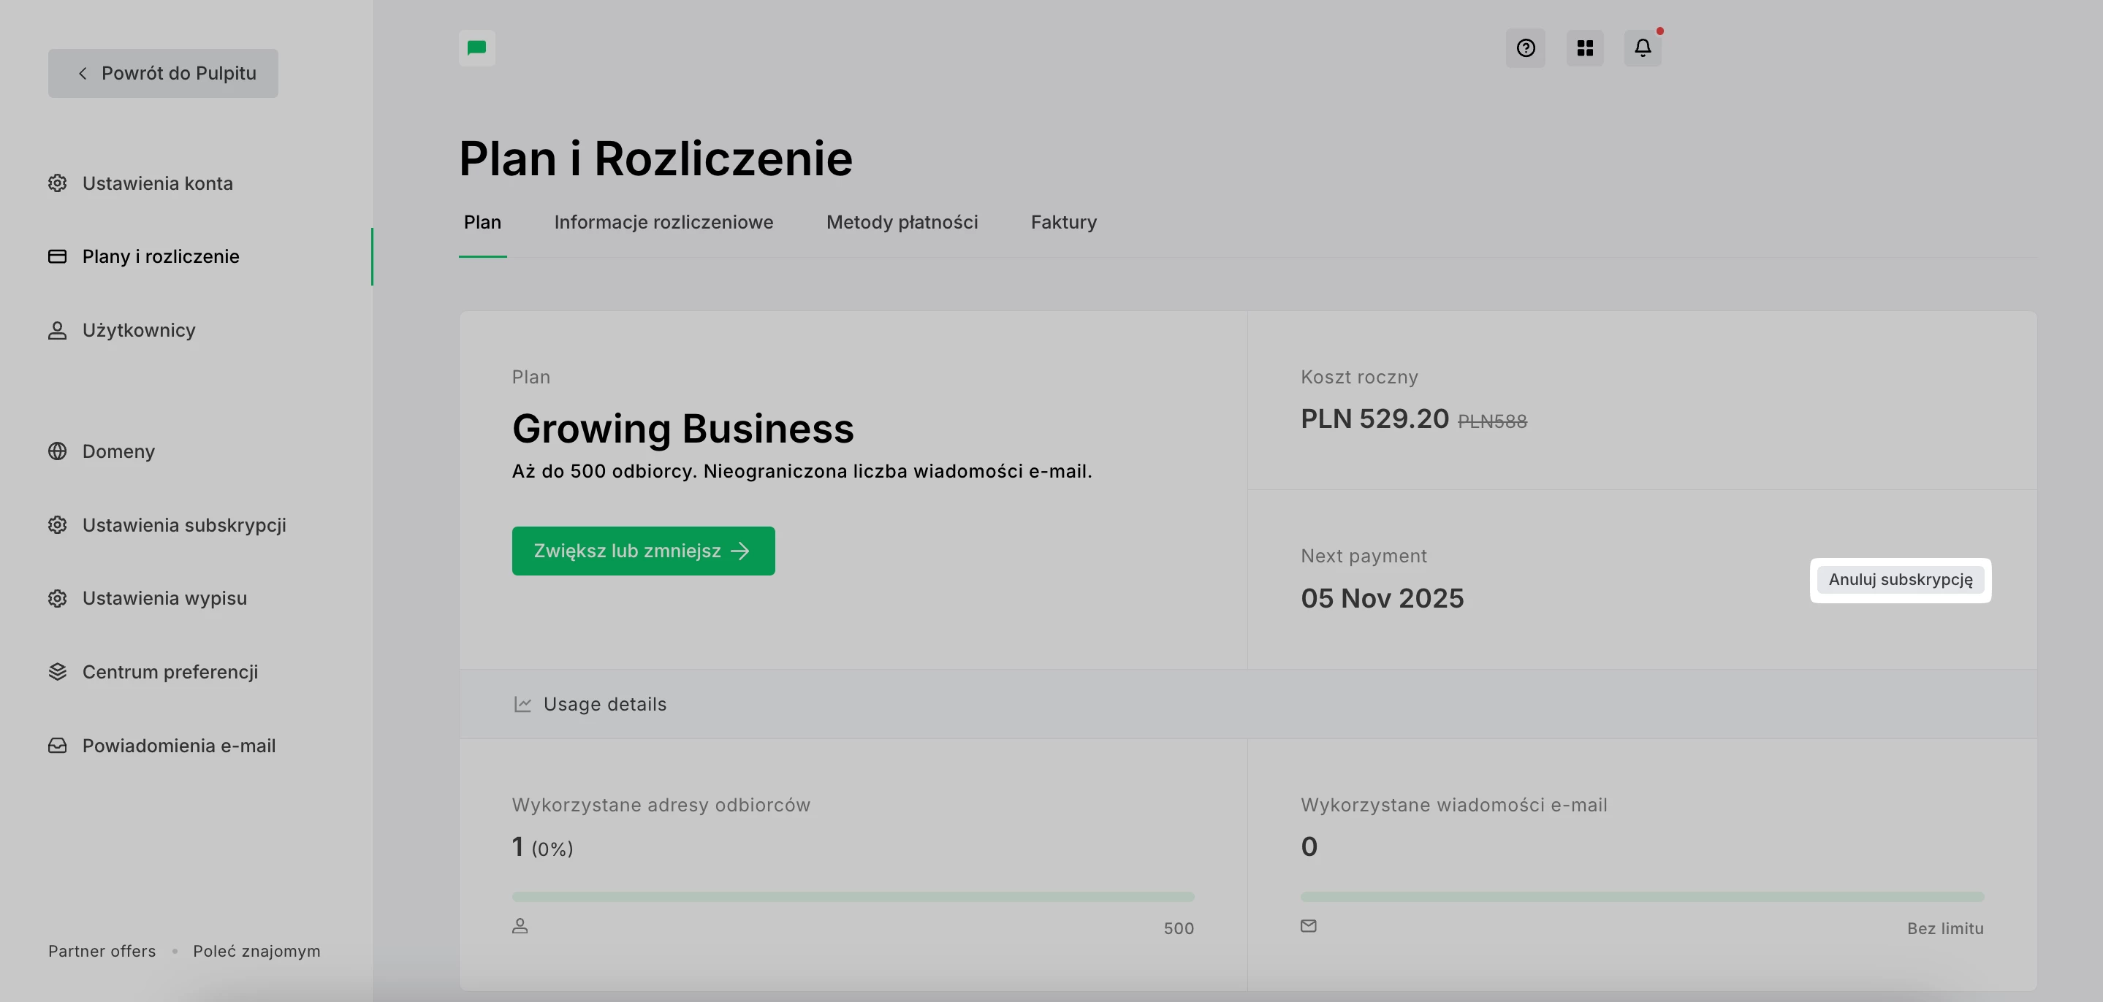Click the globe icon beside Domeny
Viewport: 2103px width, 1002px height.
click(57, 451)
